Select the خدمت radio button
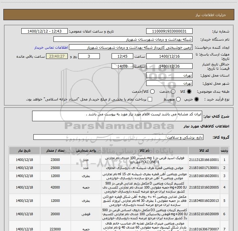Screen dimensions: 238x231 coord(173,91)
